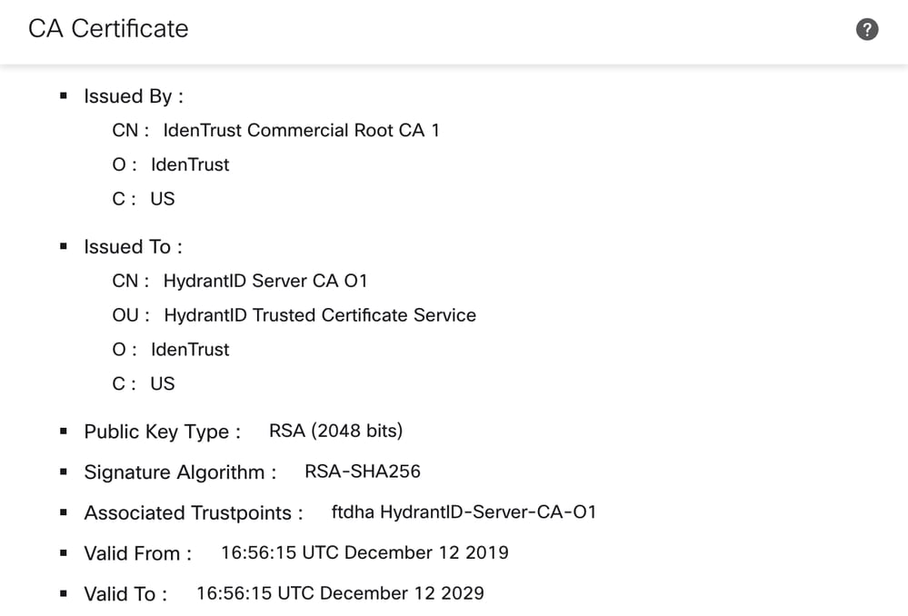Click the 'Associated Trustpoints :' label
The height and width of the screenshot is (616, 908).
194,513
